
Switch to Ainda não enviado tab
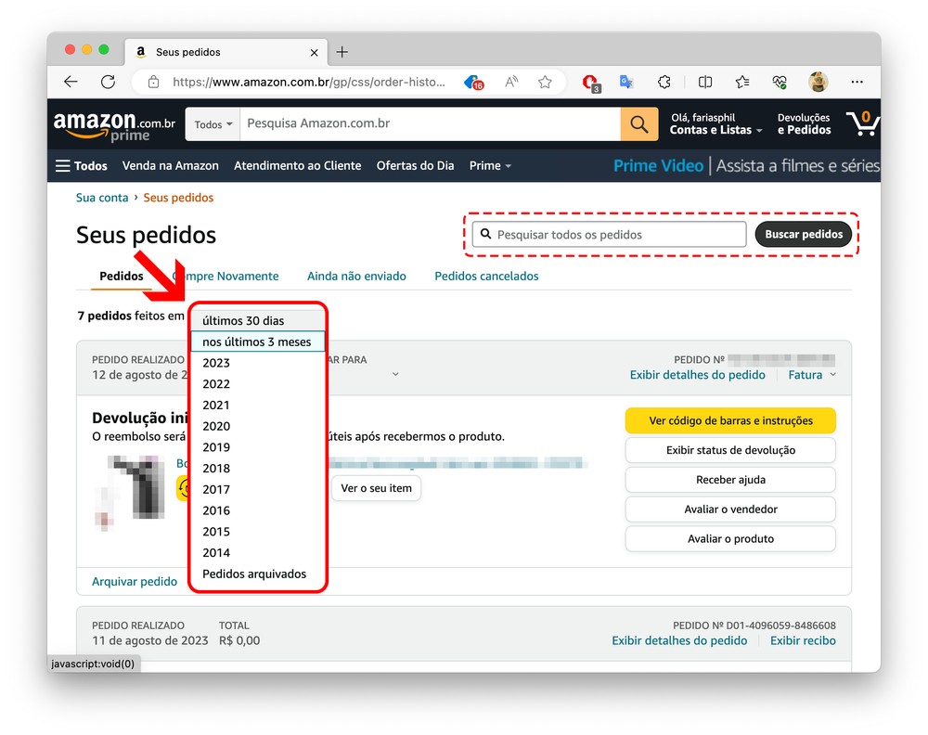click(356, 276)
